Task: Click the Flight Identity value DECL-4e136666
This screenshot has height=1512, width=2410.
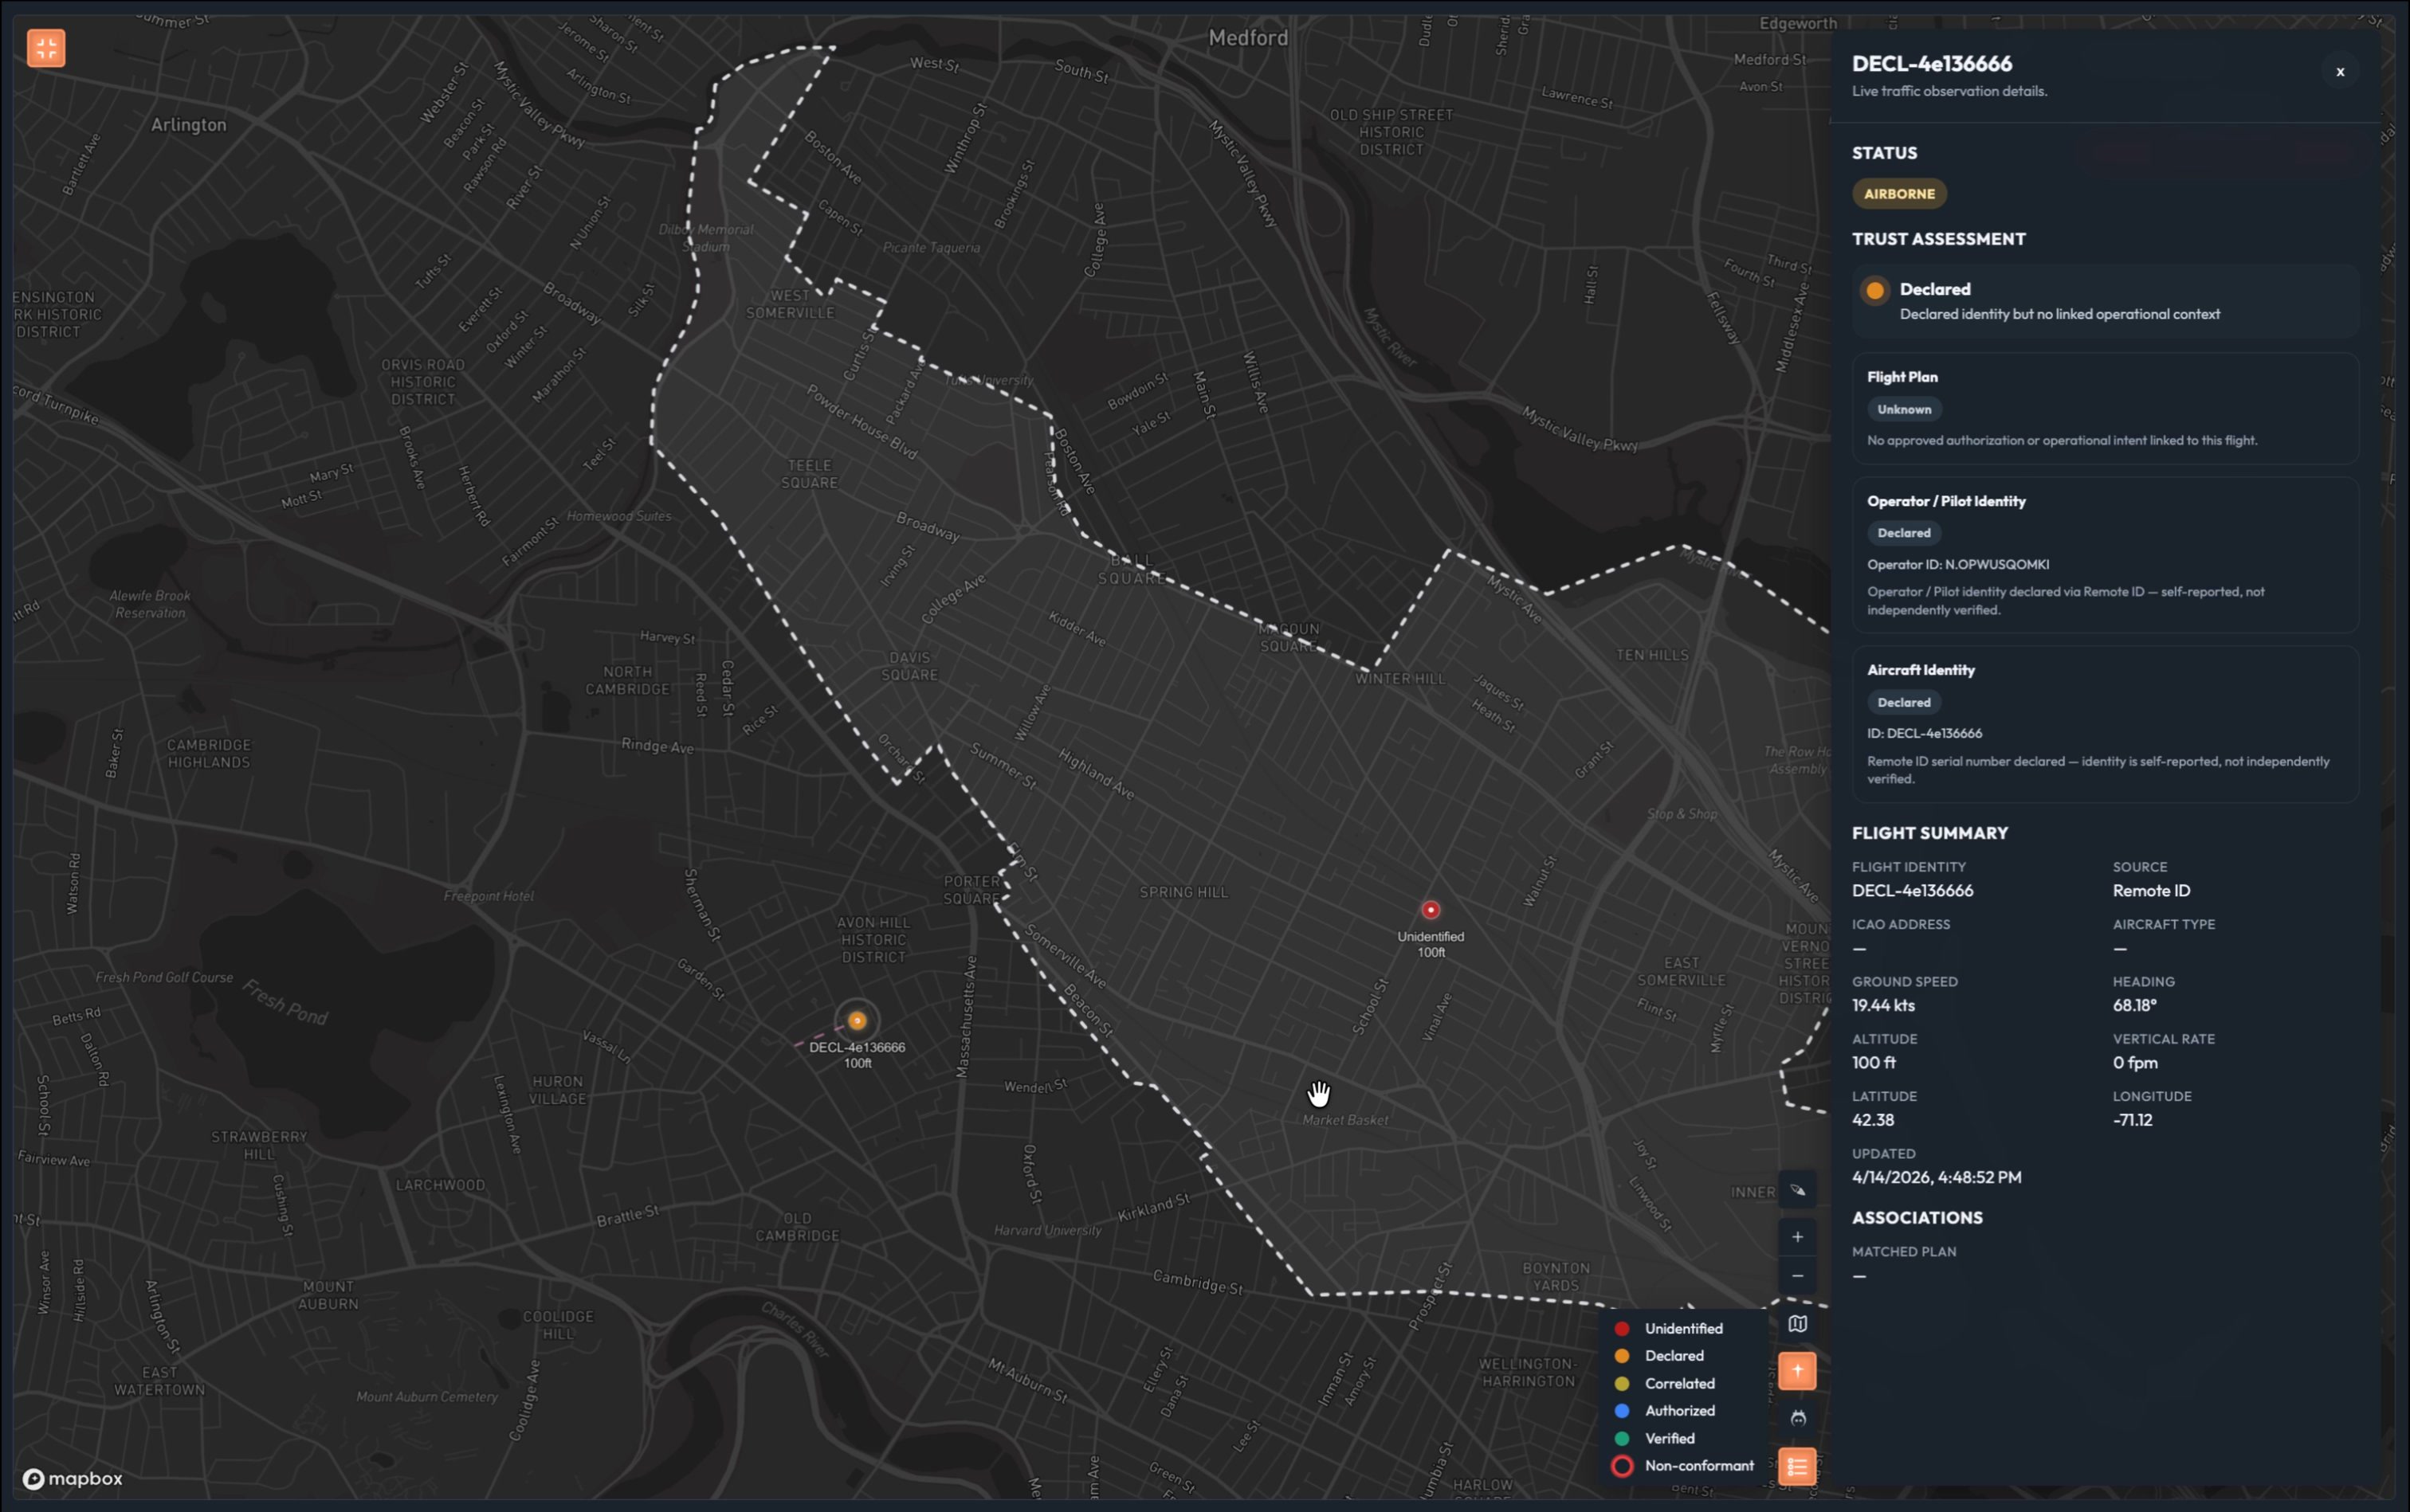Action: (x=1912, y=891)
